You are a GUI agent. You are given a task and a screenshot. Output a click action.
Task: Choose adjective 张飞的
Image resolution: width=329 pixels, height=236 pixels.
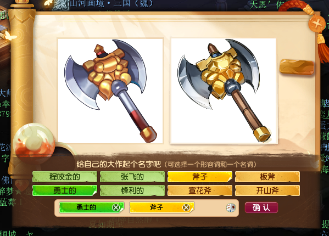pos(132,177)
